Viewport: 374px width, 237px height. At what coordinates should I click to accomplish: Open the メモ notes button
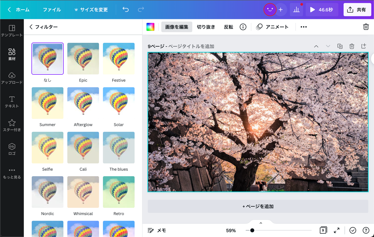157,230
